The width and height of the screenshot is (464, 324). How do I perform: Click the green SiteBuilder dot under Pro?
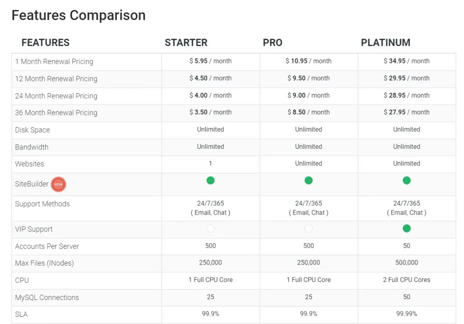(x=308, y=181)
